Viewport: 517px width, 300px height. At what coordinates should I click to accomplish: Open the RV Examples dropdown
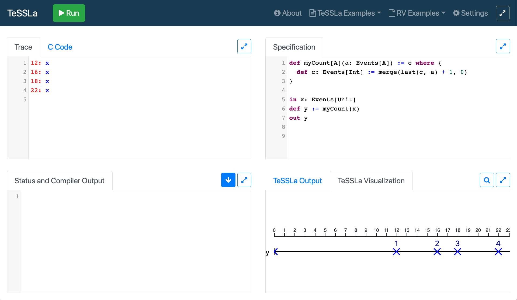click(417, 13)
